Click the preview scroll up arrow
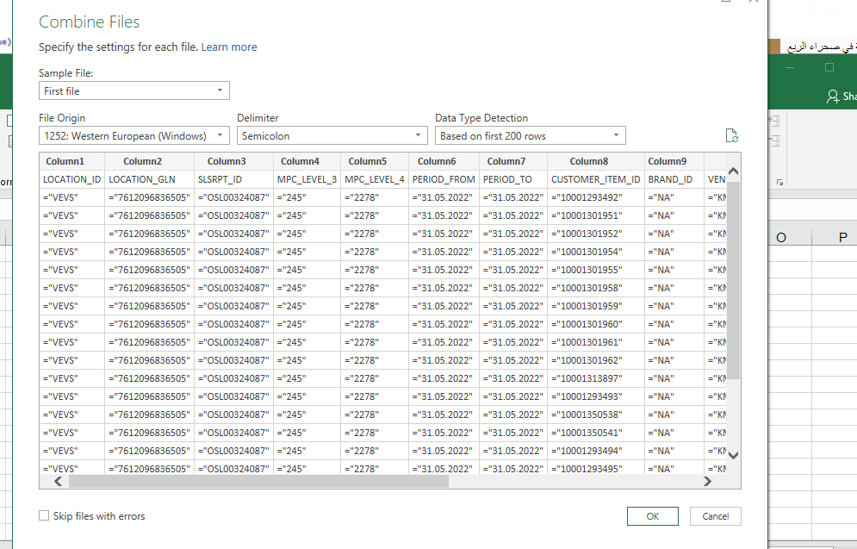The width and height of the screenshot is (857, 549). tap(734, 172)
